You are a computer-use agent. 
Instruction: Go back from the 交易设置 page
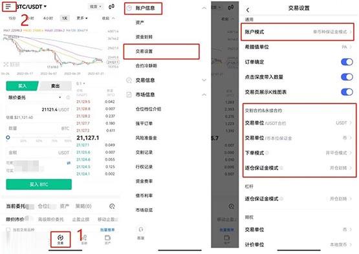(248, 10)
